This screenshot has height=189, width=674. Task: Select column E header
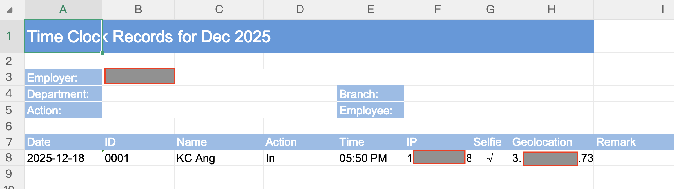pos(371,10)
